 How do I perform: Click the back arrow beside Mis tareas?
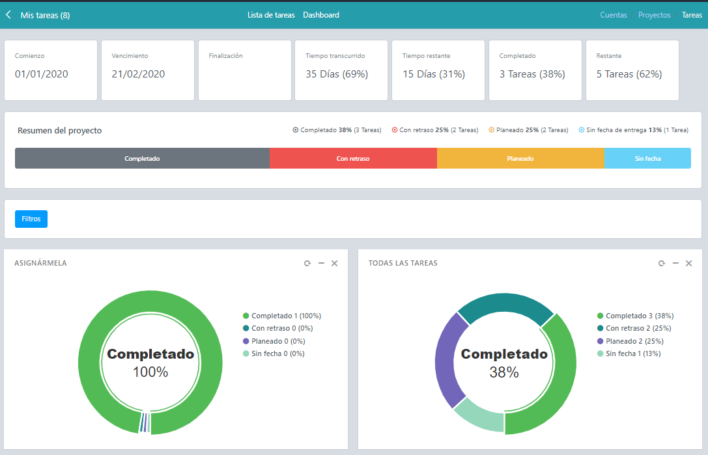[8, 15]
